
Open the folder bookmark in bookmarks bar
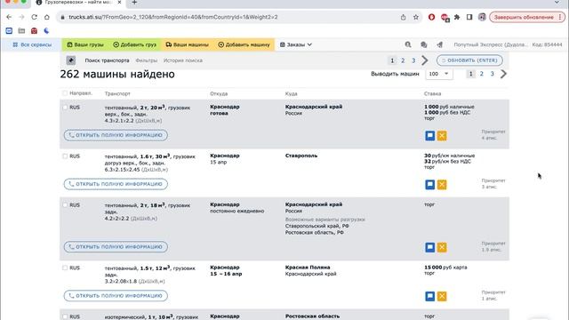tap(21, 31)
